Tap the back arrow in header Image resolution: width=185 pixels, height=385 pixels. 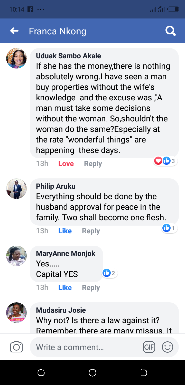pos(14,31)
